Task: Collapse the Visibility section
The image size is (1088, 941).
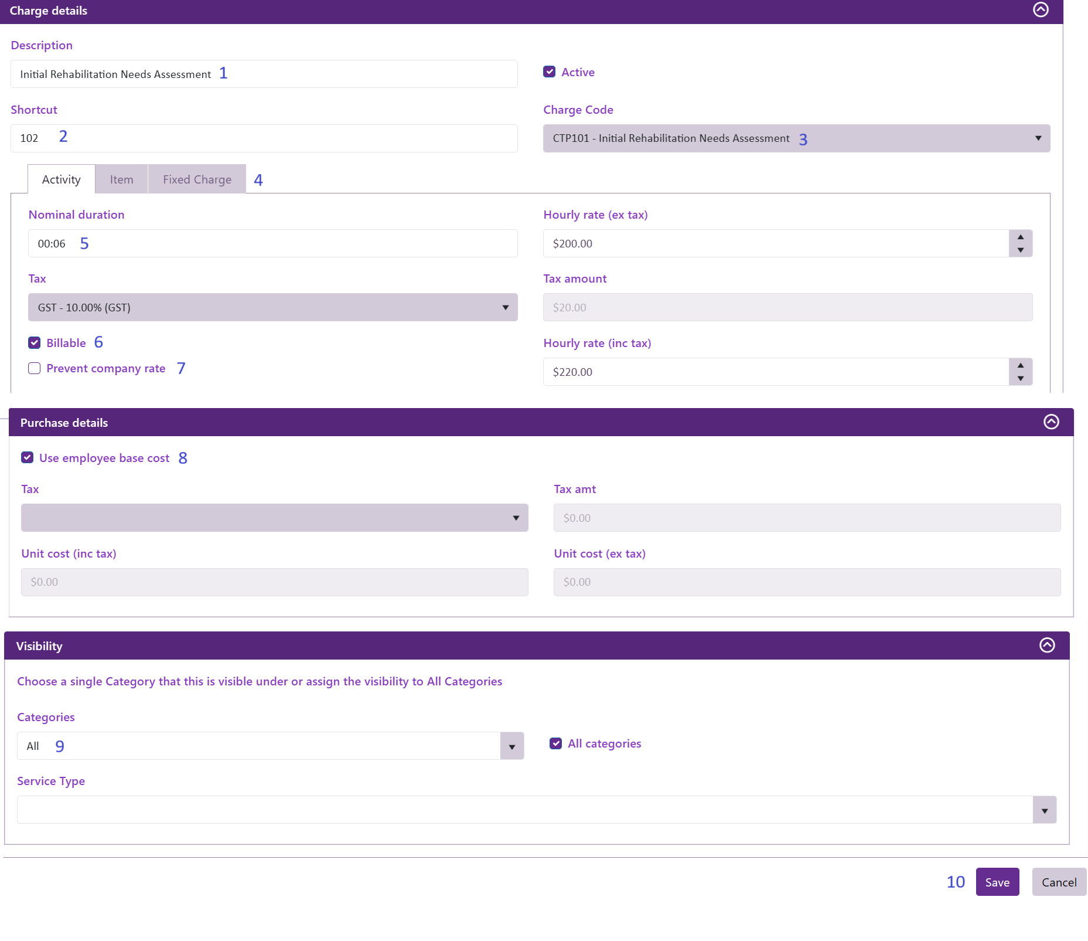Action: (1047, 646)
